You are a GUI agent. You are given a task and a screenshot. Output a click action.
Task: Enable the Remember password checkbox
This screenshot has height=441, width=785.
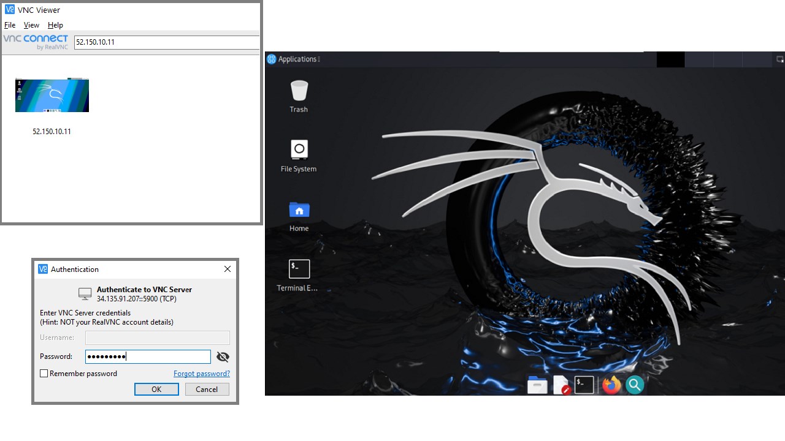(44, 374)
